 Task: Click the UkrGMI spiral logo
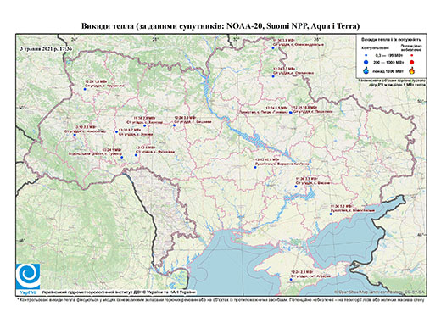(28, 276)
